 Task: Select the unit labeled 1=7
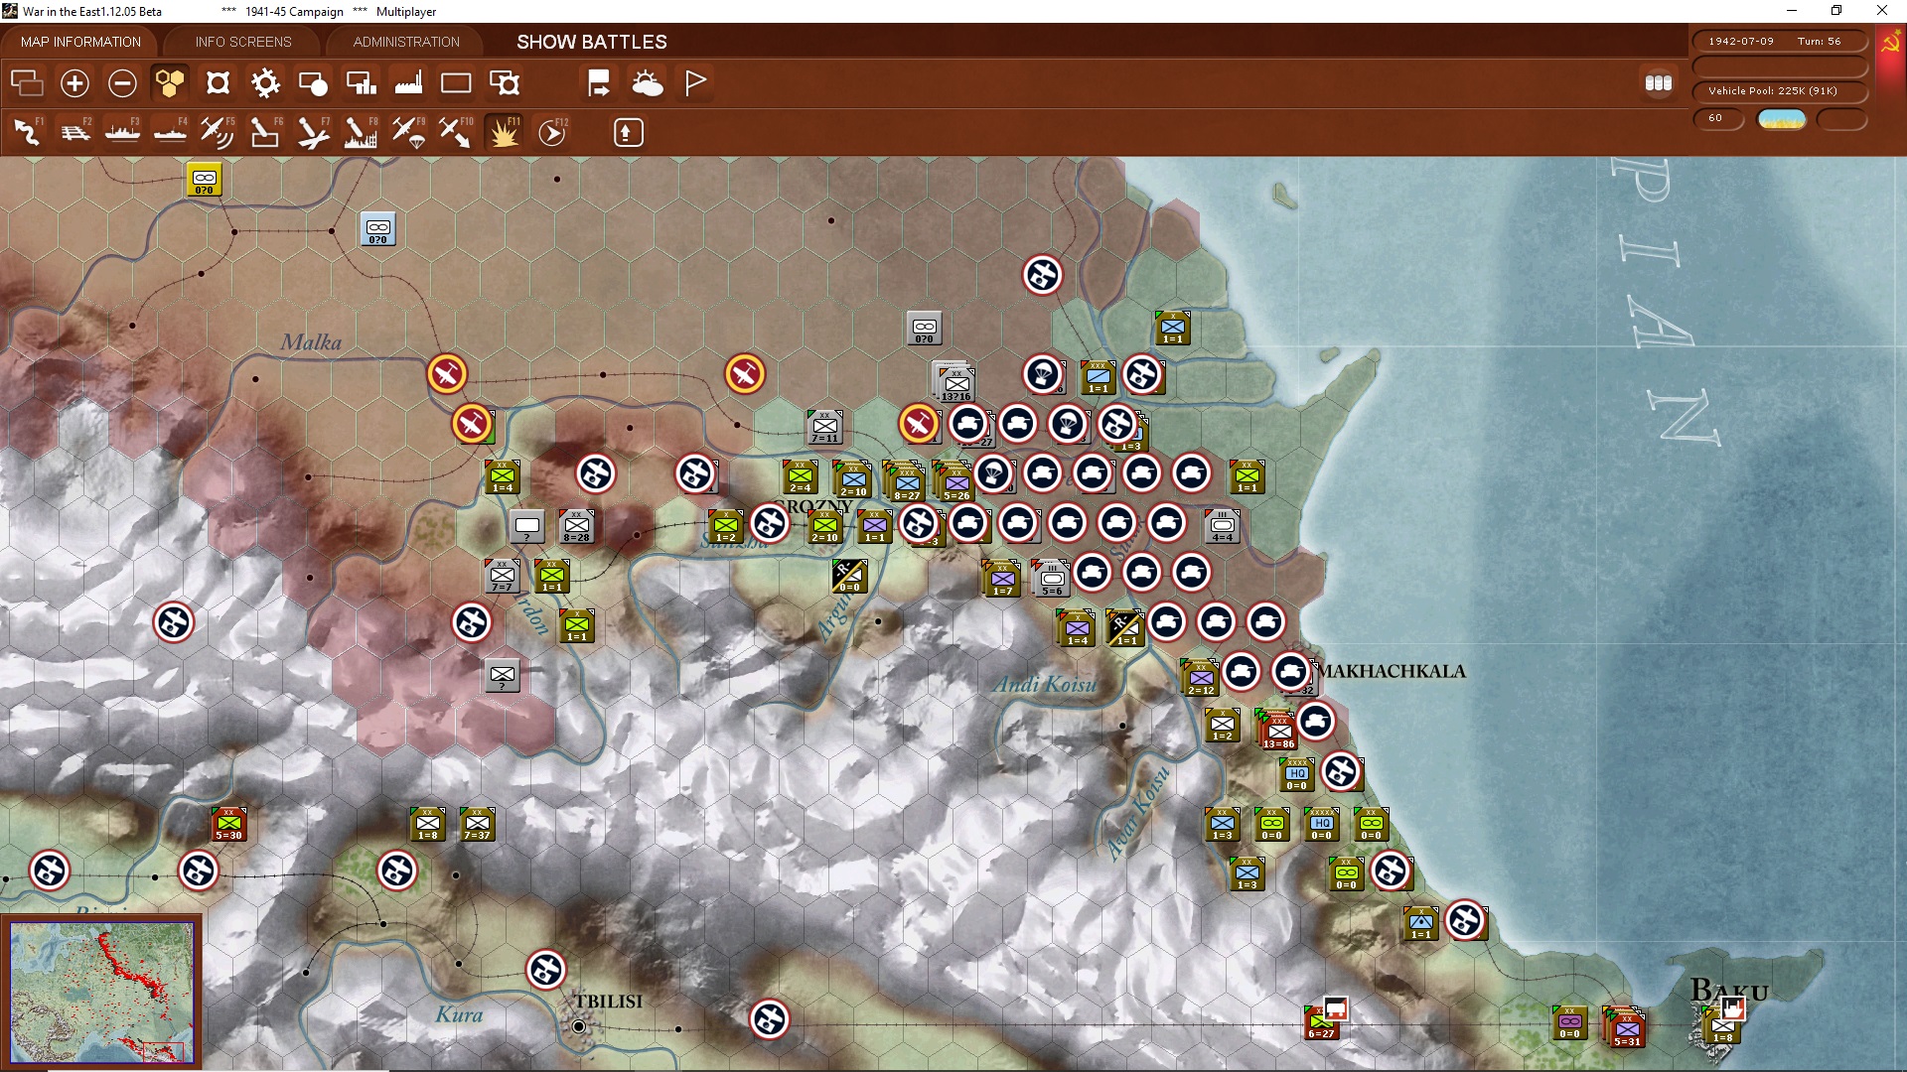coord(1002,579)
